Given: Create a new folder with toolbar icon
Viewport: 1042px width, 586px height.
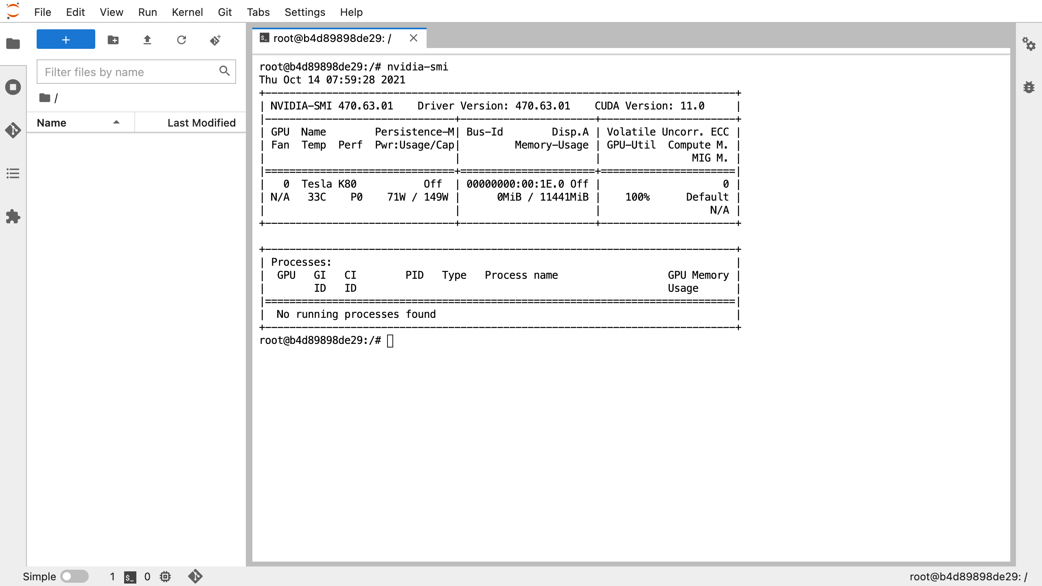Looking at the screenshot, I should (x=113, y=40).
